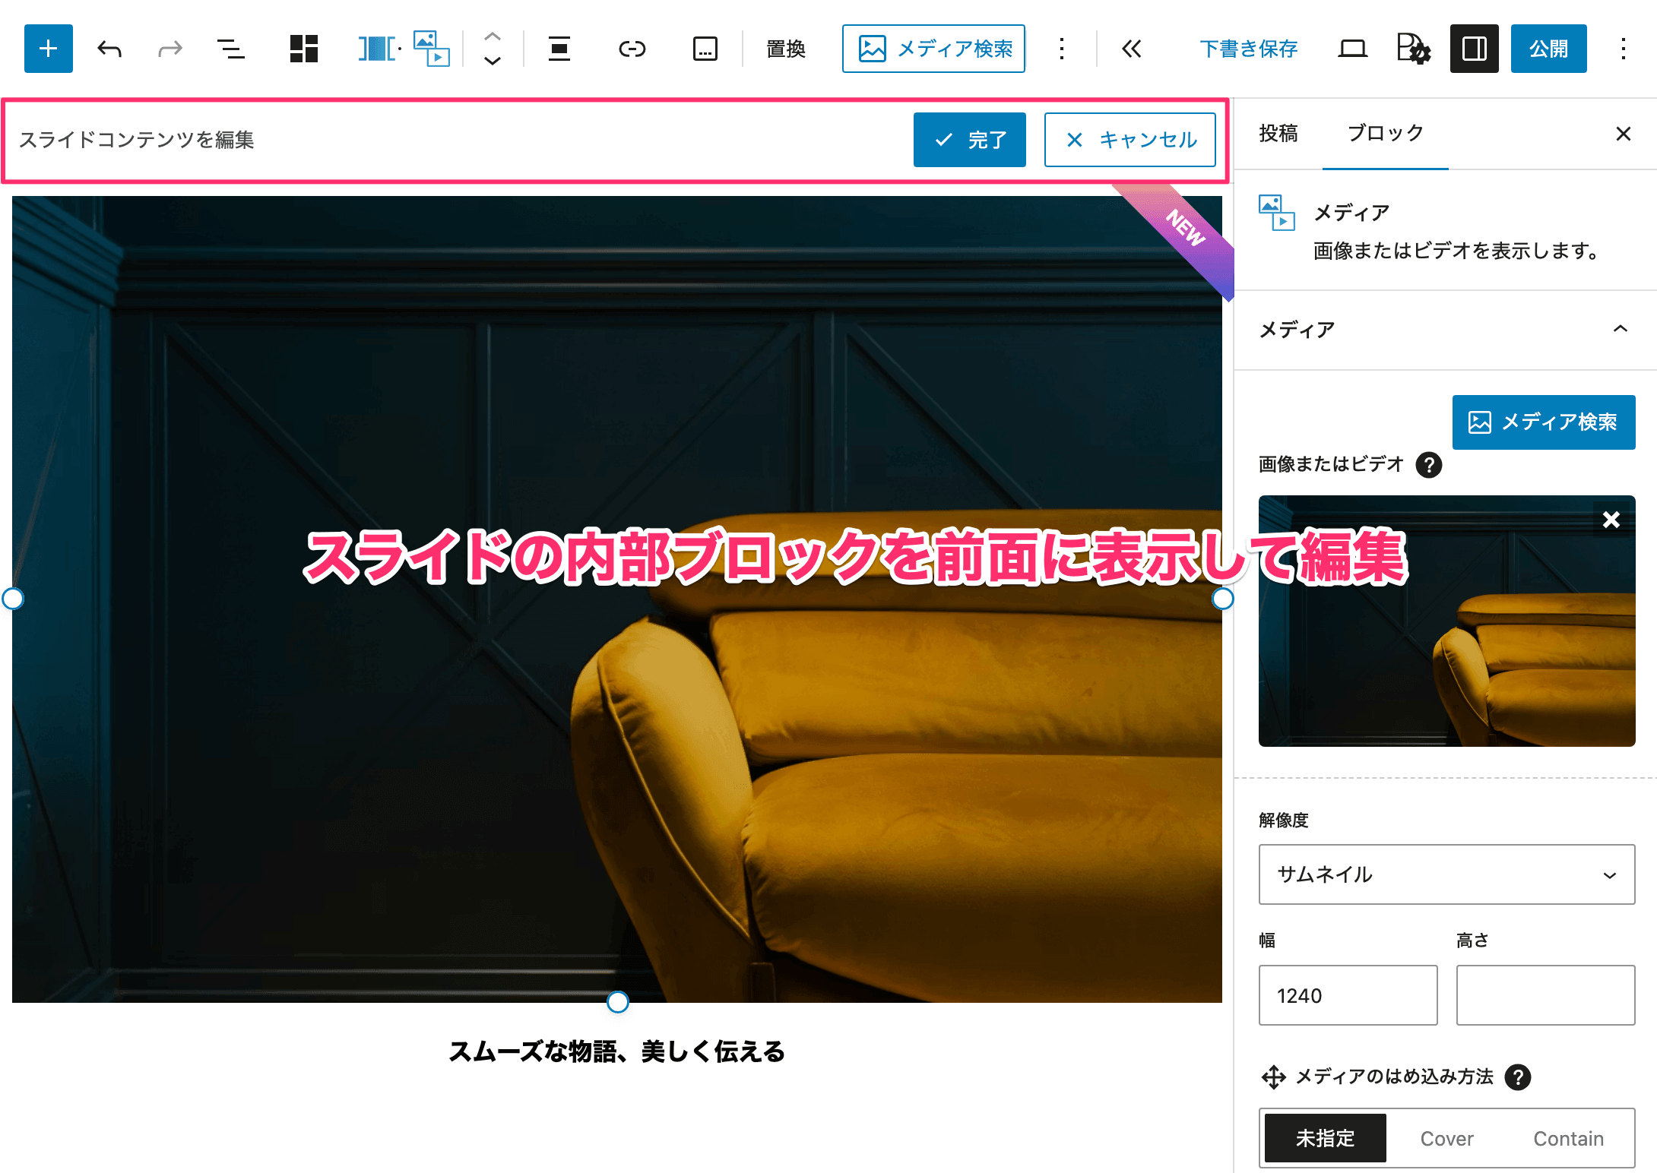The width and height of the screenshot is (1657, 1173).
Task: Click the alignment icon in block toolbar
Action: point(559,49)
